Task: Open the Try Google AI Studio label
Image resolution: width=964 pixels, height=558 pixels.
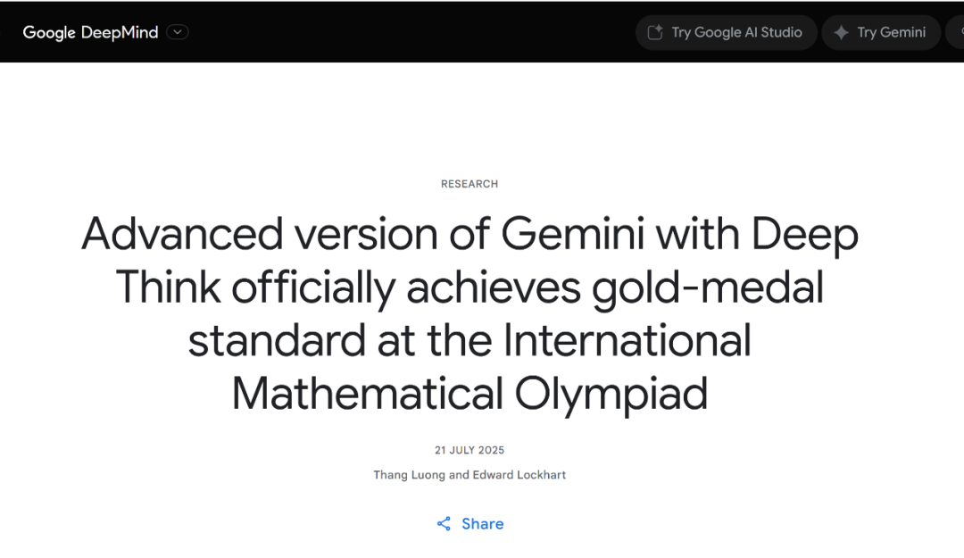Action: [x=736, y=32]
